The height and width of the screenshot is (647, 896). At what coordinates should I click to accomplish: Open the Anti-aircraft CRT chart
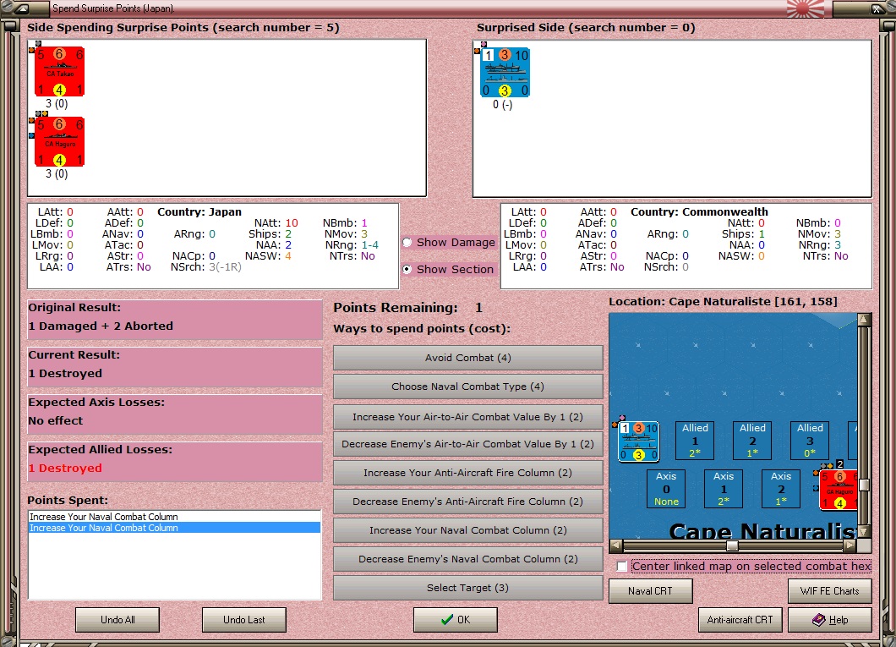[740, 620]
